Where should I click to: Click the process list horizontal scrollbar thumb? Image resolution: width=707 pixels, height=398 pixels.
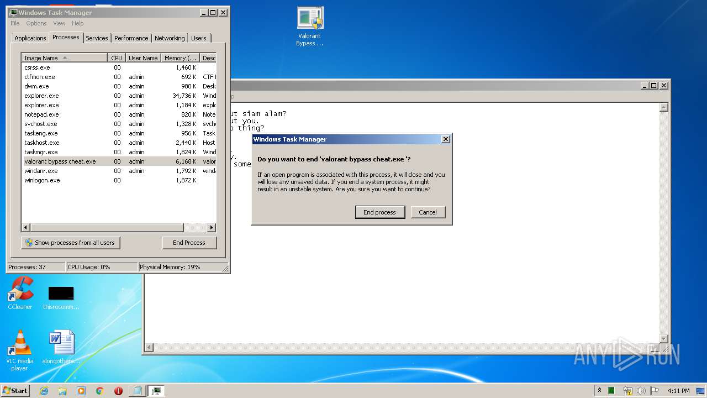tap(107, 228)
